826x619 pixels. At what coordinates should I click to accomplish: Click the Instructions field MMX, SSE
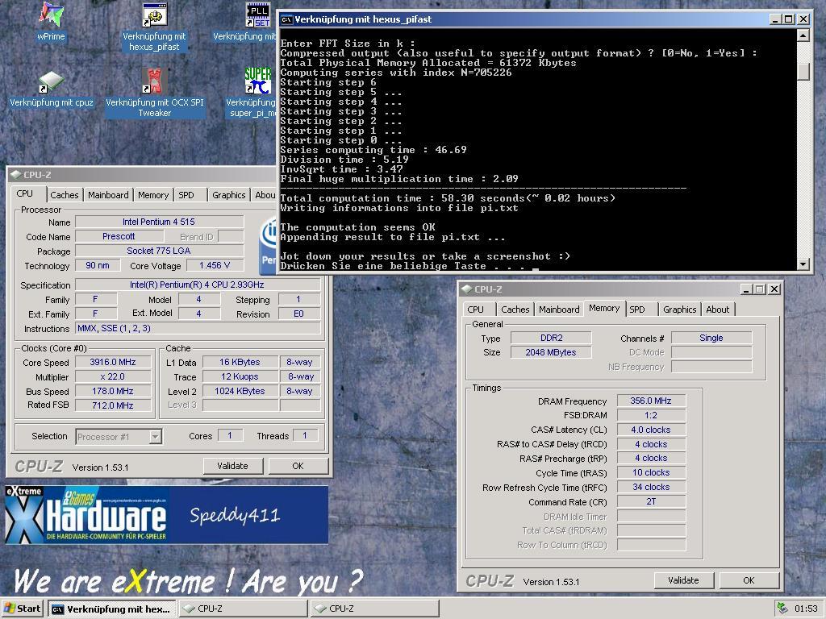pyautogui.click(x=198, y=329)
